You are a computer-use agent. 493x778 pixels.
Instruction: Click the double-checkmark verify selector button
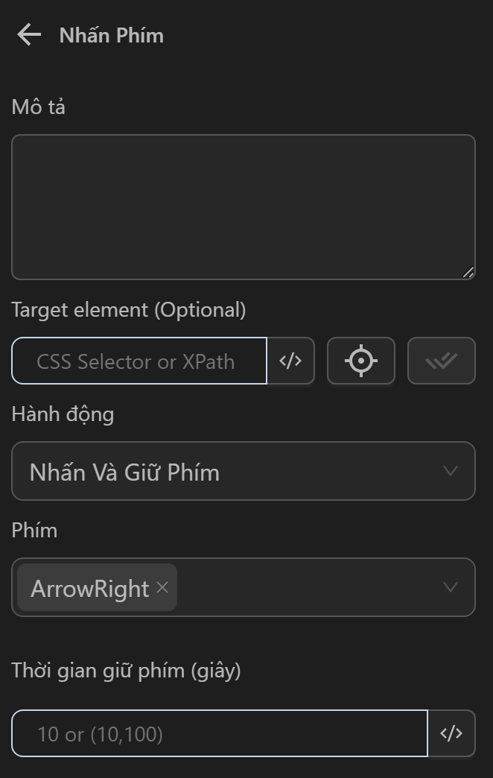[441, 361]
